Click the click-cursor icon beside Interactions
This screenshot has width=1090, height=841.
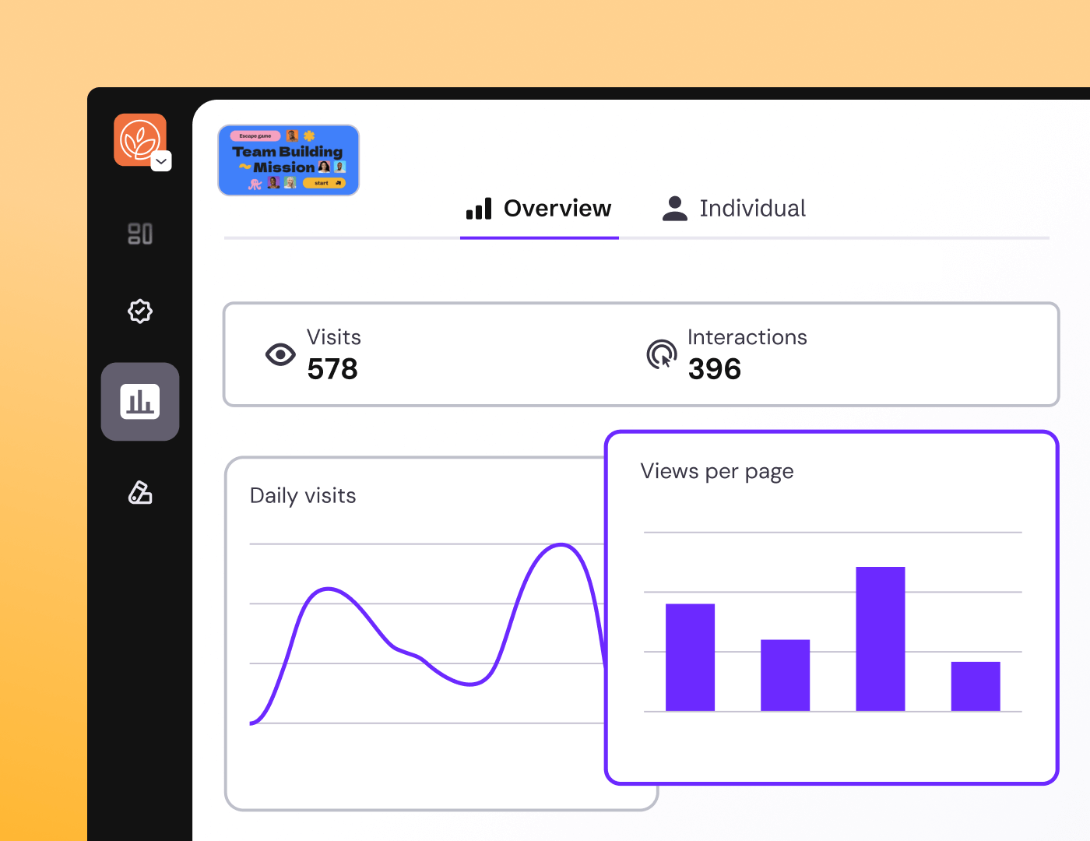661,354
